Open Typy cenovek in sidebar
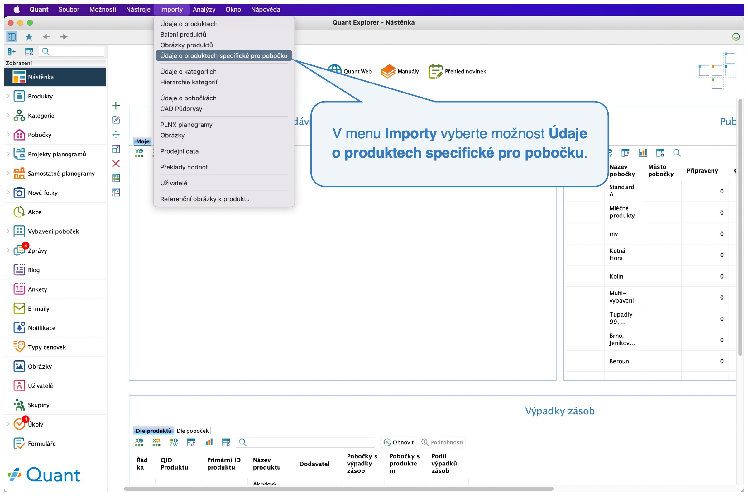748x496 pixels. click(x=55, y=347)
